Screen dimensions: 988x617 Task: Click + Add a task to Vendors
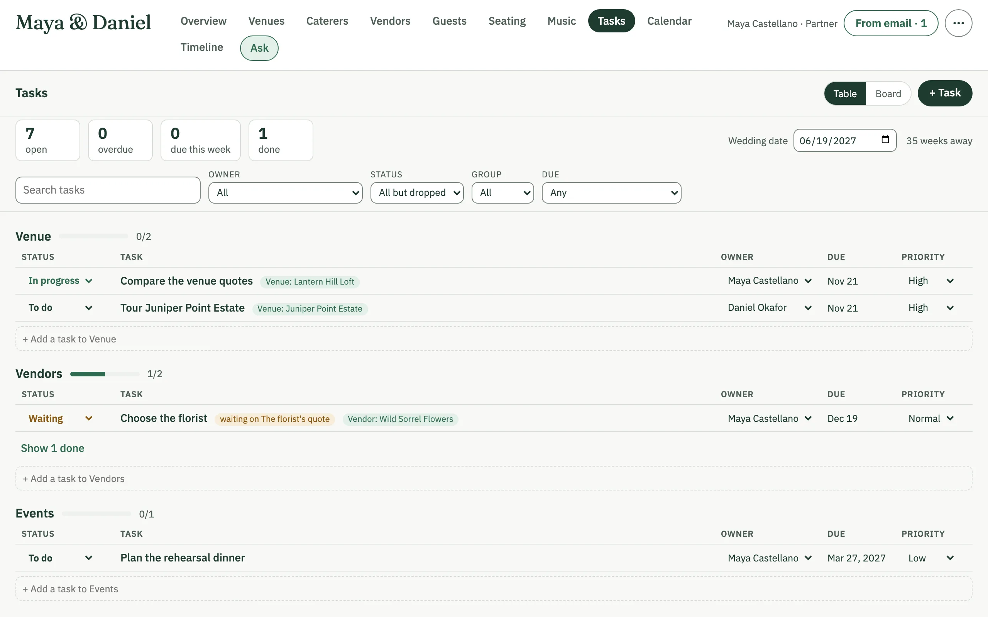[x=494, y=478]
